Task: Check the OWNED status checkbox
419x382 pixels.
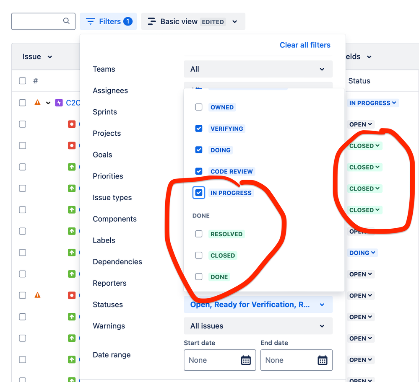Action: coord(199,107)
